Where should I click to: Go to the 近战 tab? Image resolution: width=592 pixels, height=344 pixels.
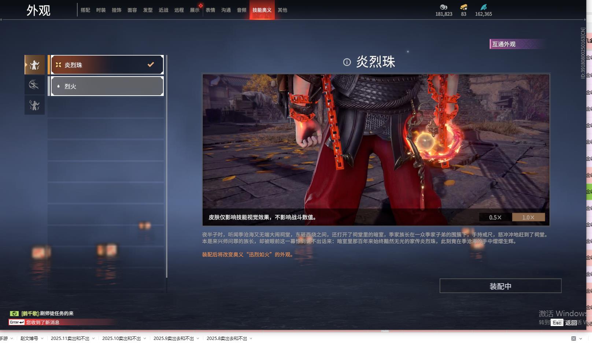[x=163, y=10]
